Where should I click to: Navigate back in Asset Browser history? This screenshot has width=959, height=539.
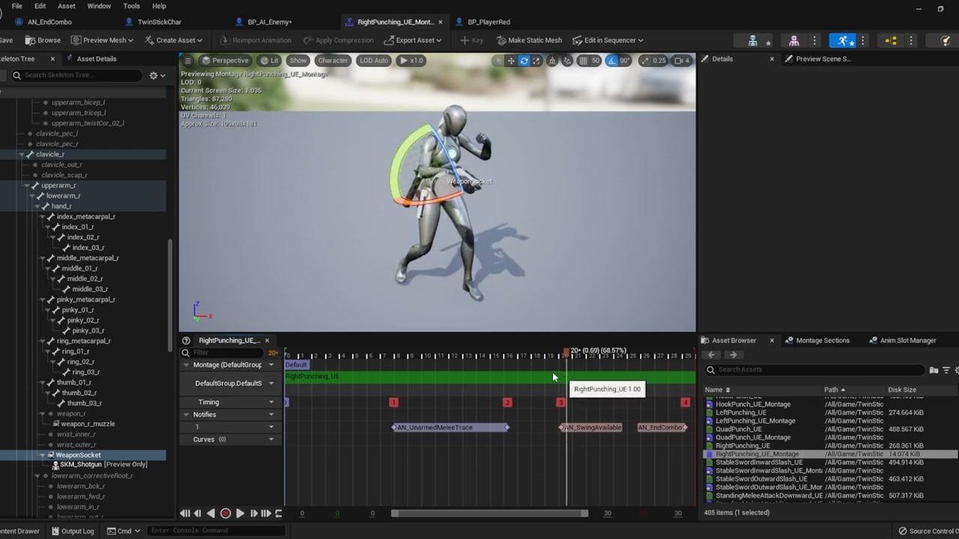coord(712,355)
